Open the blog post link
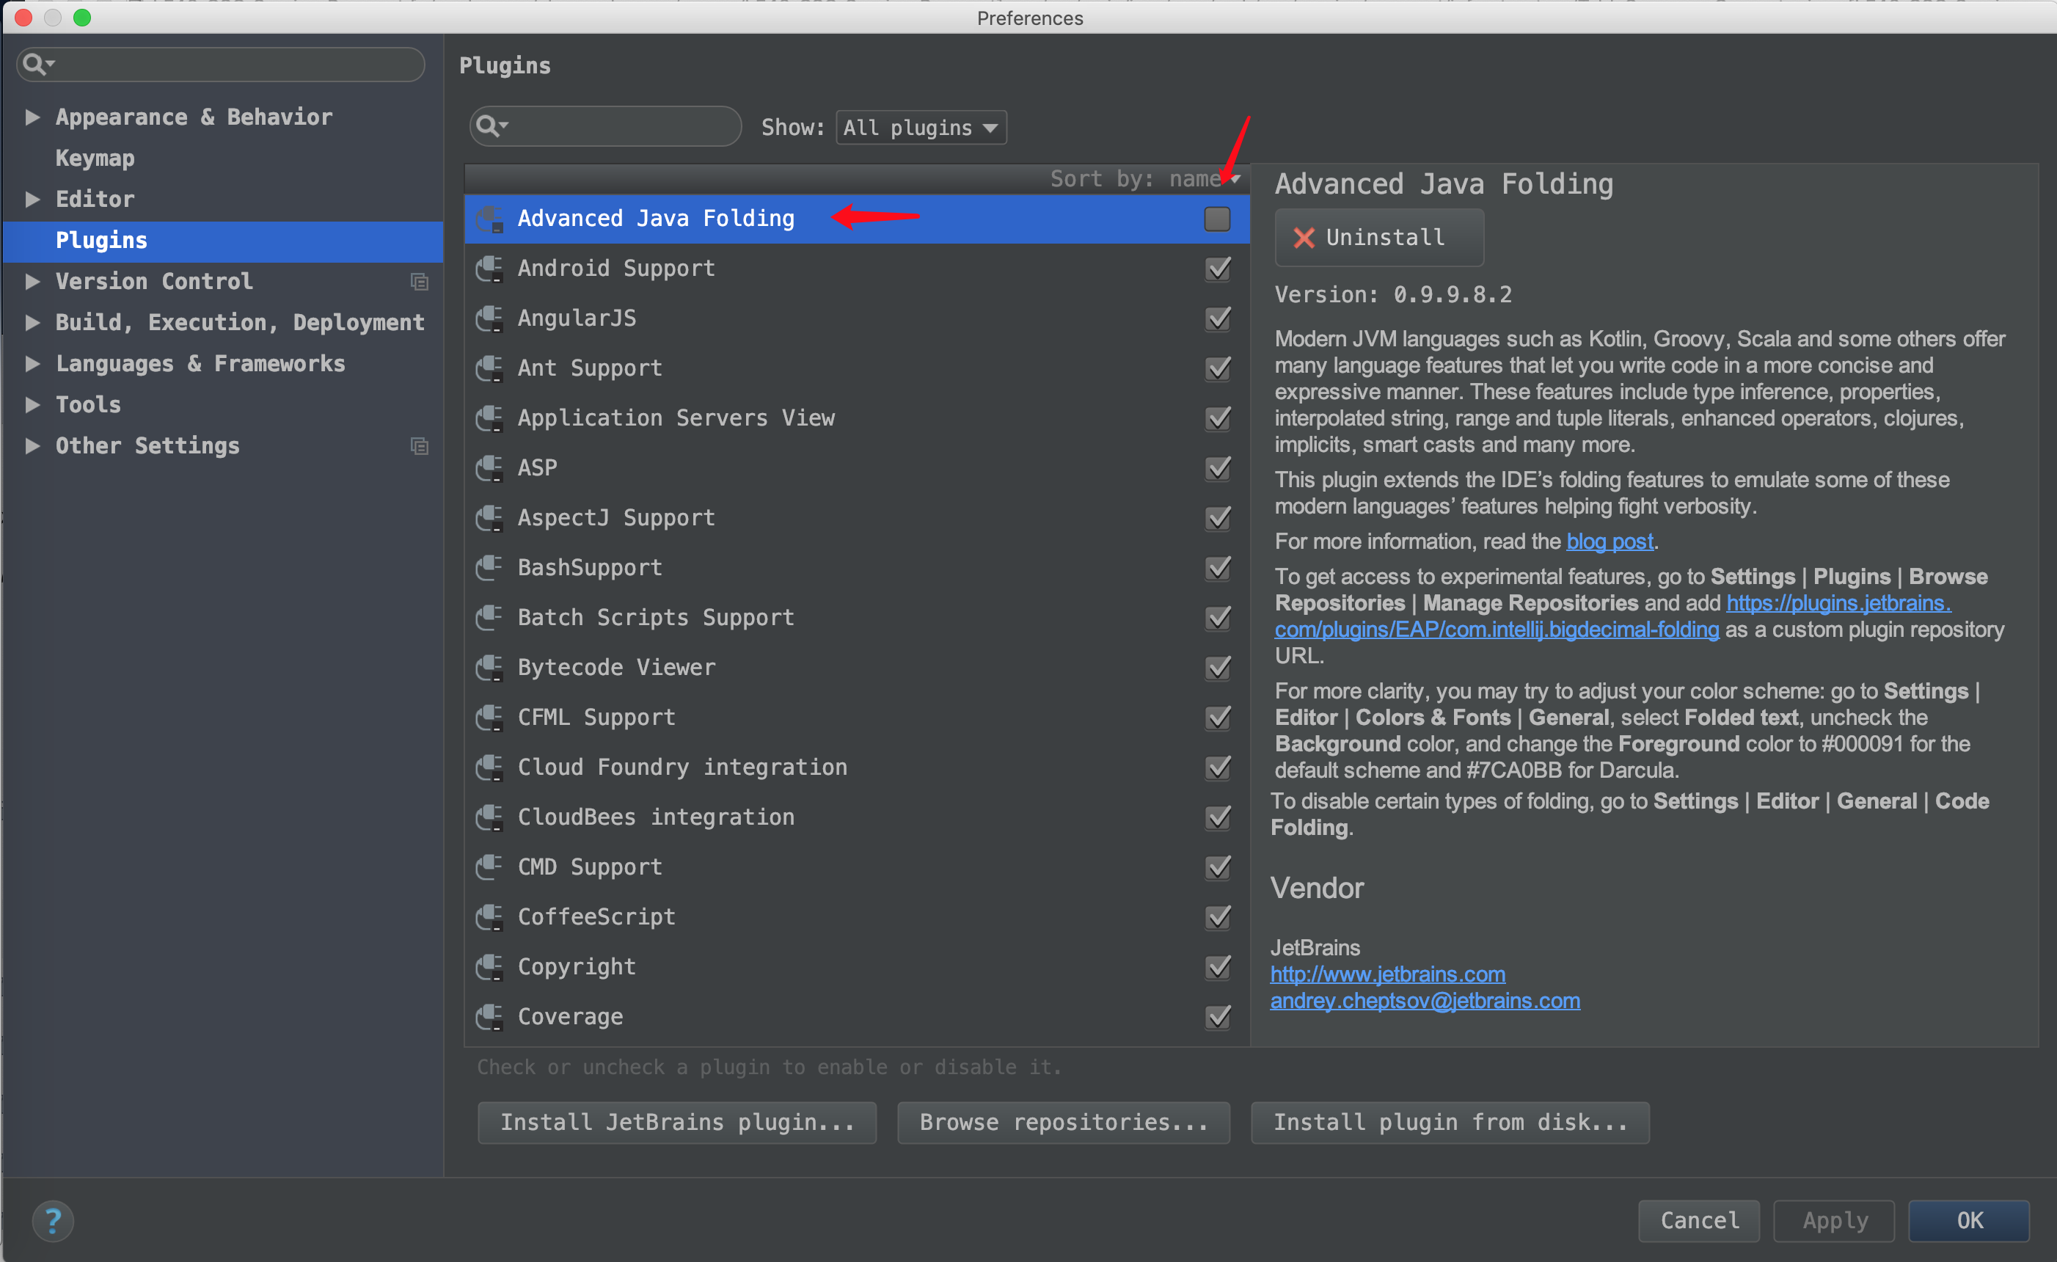The height and width of the screenshot is (1262, 2057). click(1610, 542)
